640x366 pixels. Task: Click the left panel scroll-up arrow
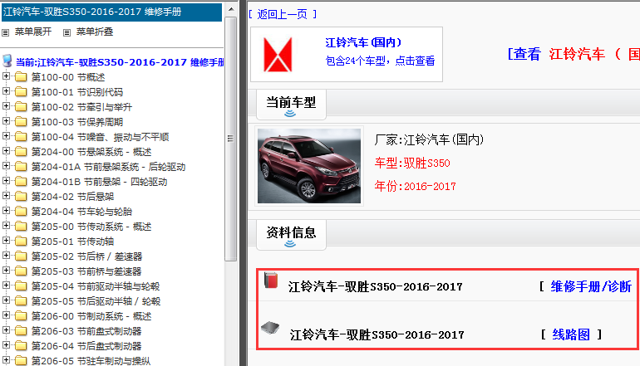(x=231, y=9)
